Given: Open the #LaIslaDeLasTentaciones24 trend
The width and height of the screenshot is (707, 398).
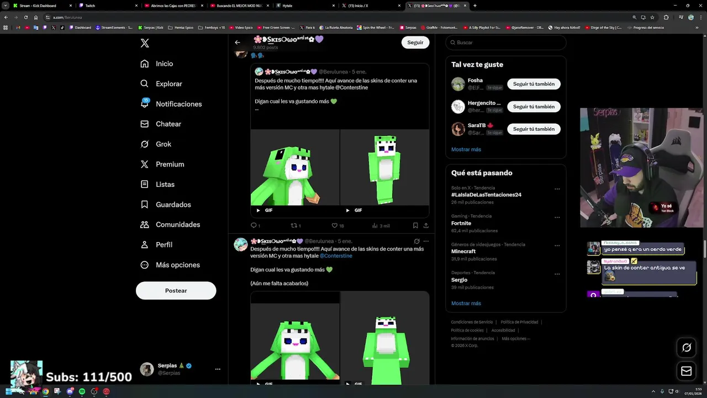Looking at the screenshot, I should pos(486,195).
